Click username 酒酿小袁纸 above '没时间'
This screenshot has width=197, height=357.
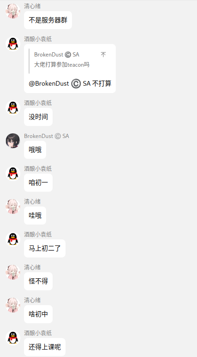pos(38,103)
